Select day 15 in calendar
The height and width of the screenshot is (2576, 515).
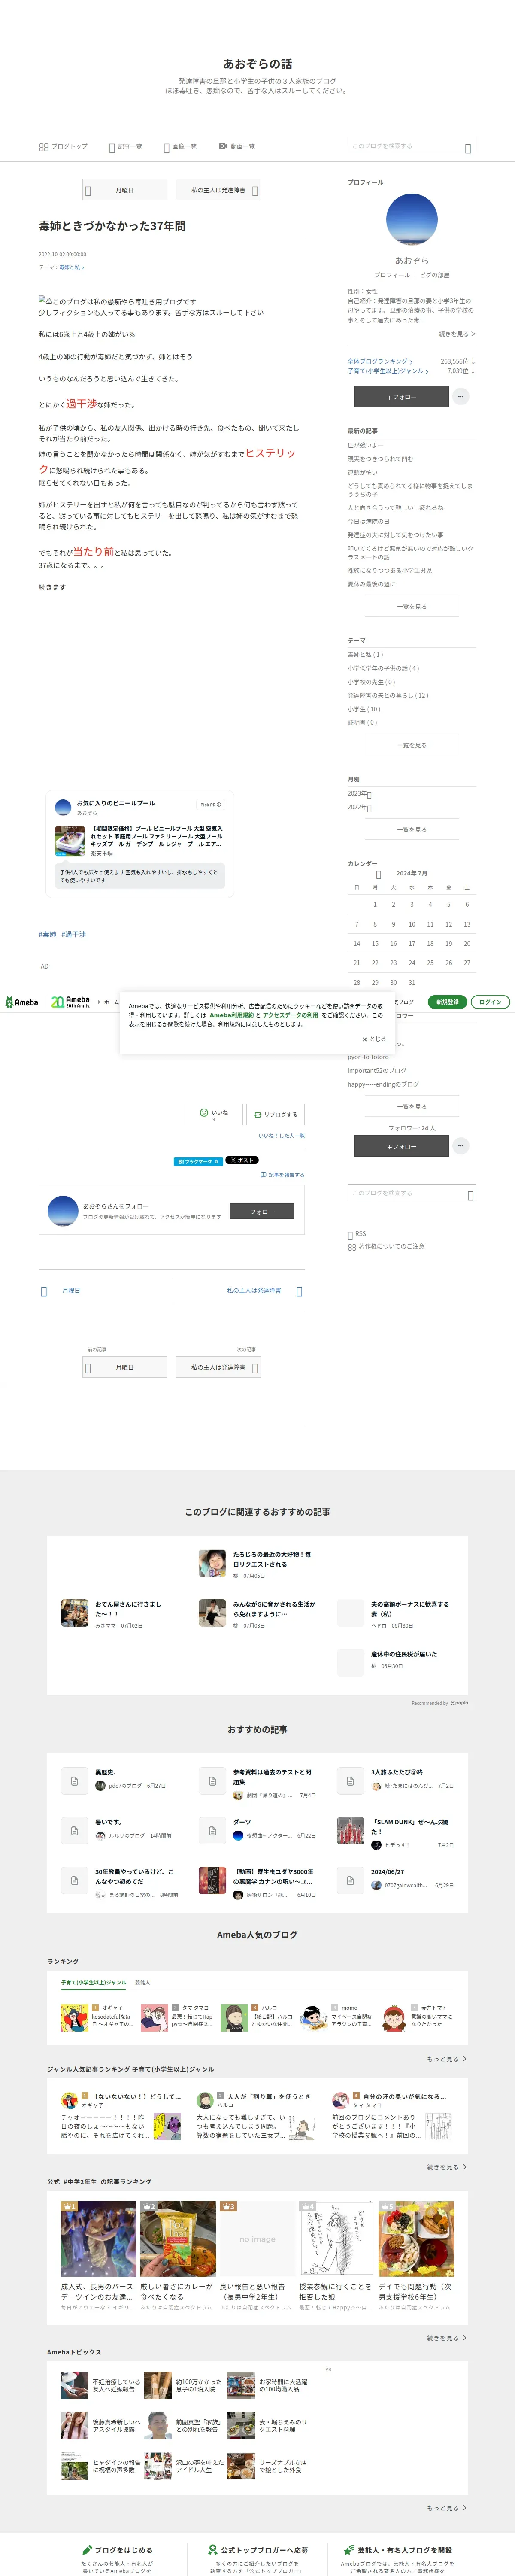[x=375, y=943]
